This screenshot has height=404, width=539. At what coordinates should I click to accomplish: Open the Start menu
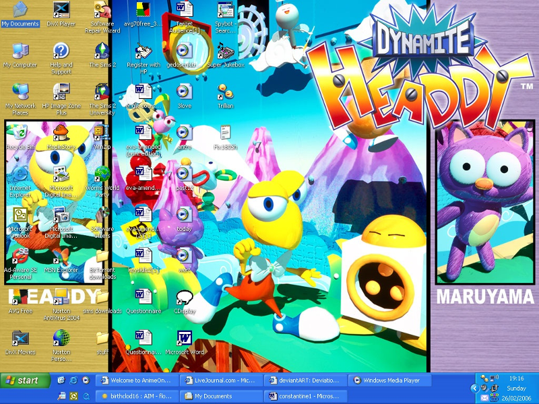click(25, 380)
